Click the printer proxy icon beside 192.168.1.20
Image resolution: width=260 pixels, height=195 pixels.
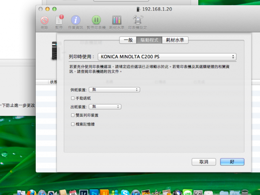coord(138,9)
